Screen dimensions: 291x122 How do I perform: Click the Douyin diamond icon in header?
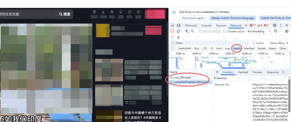(x=94, y=12)
